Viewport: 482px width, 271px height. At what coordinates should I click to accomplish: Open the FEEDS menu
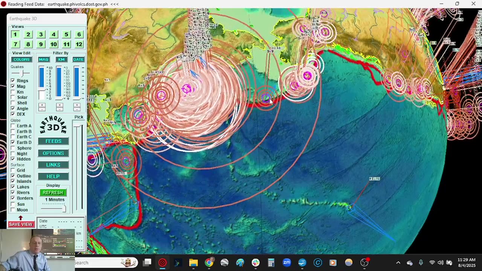(53, 141)
